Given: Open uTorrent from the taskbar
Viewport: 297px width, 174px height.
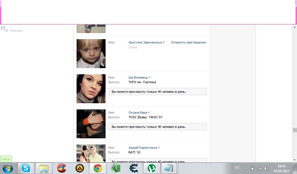Looking at the screenshot, I should (151, 168).
